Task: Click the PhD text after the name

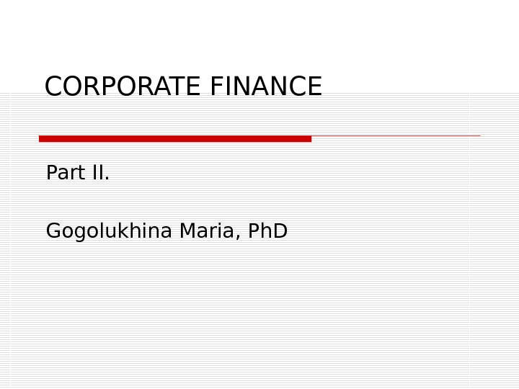Action: [x=267, y=232]
